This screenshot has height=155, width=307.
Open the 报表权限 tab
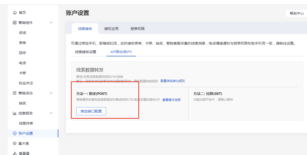[x=138, y=29]
